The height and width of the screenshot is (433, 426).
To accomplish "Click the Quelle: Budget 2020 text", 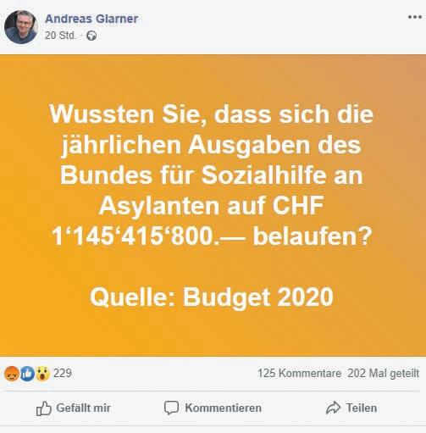I will pyautogui.click(x=212, y=297).
